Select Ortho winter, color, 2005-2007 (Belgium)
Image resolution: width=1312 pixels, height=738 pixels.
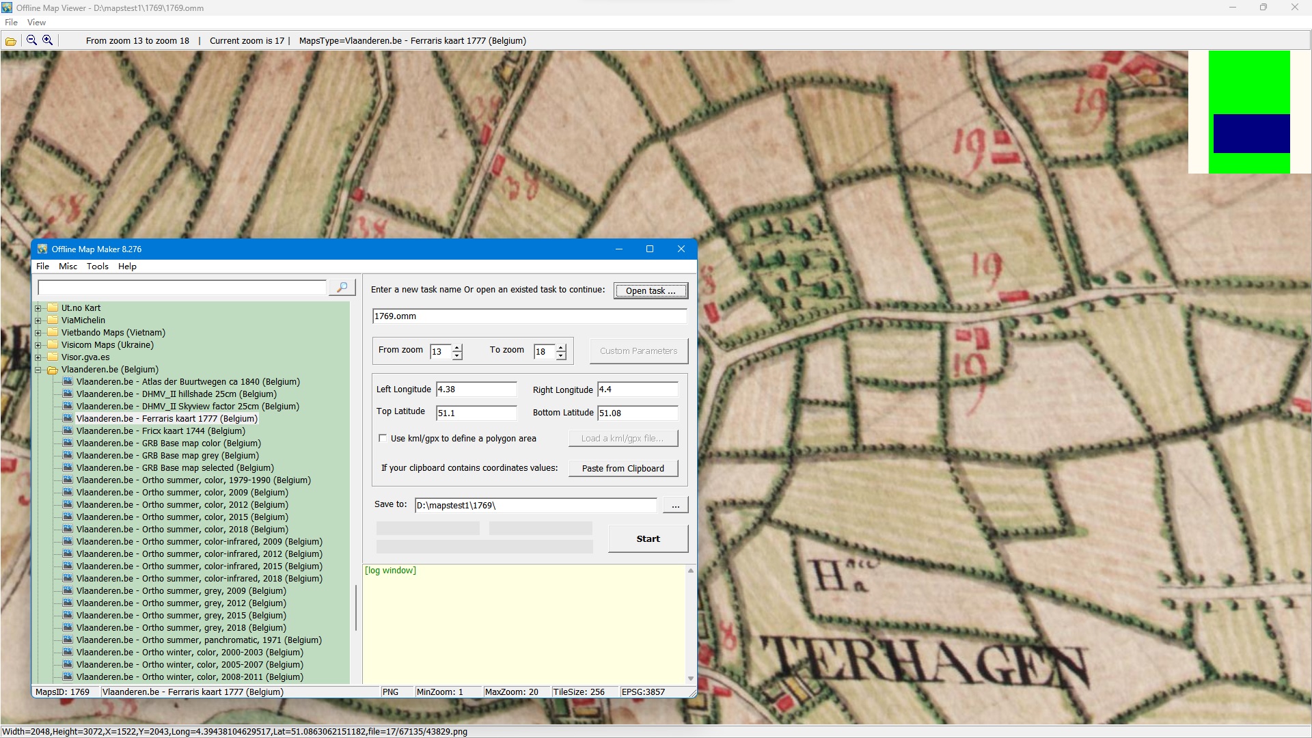190,664
